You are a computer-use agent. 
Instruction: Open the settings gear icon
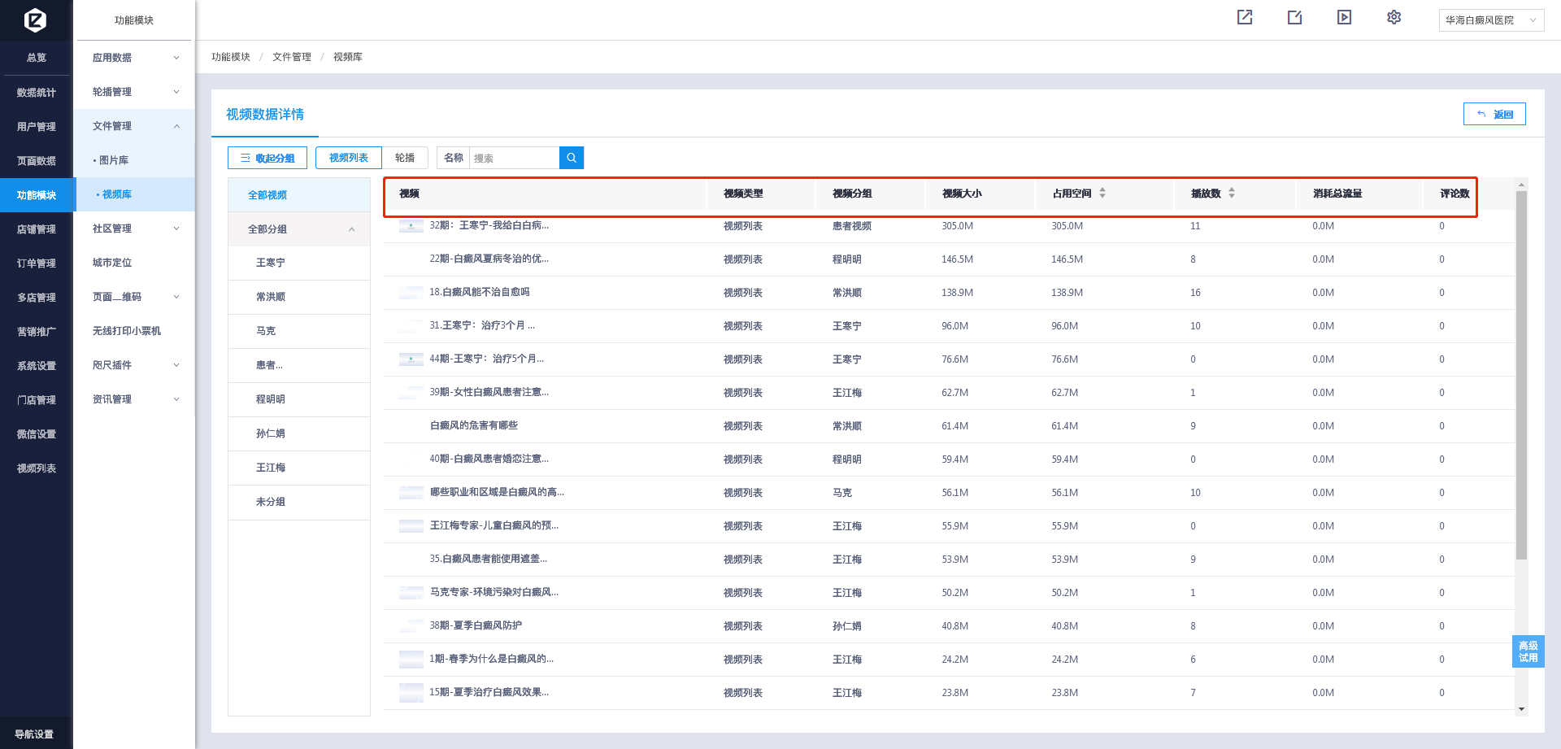click(1394, 17)
